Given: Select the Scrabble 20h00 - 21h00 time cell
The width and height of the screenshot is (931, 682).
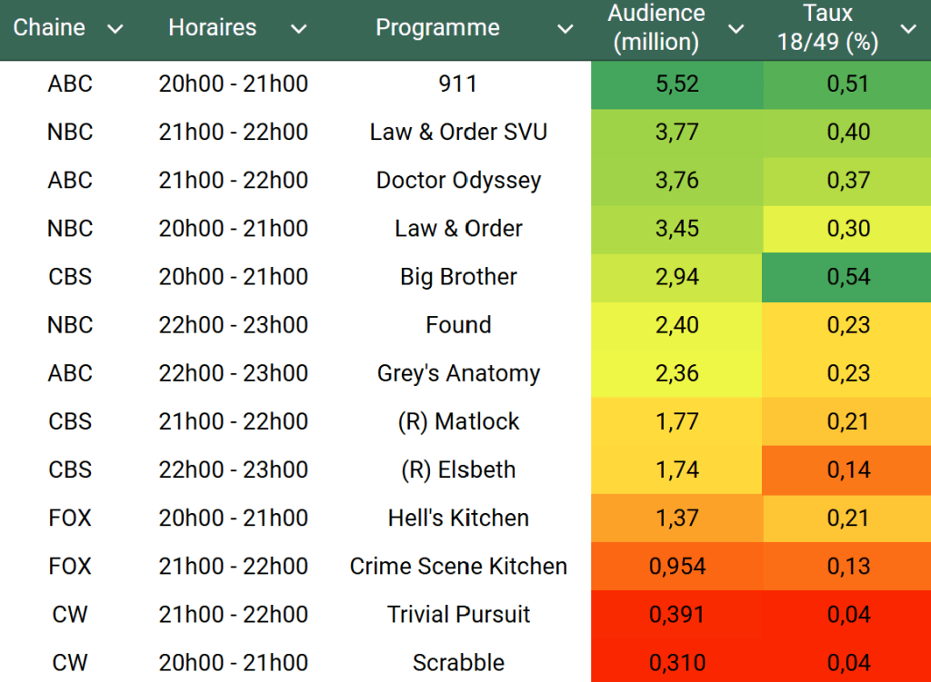Looking at the screenshot, I should tap(233, 662).
